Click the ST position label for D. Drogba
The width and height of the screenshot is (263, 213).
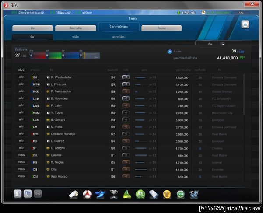[35, 148]
